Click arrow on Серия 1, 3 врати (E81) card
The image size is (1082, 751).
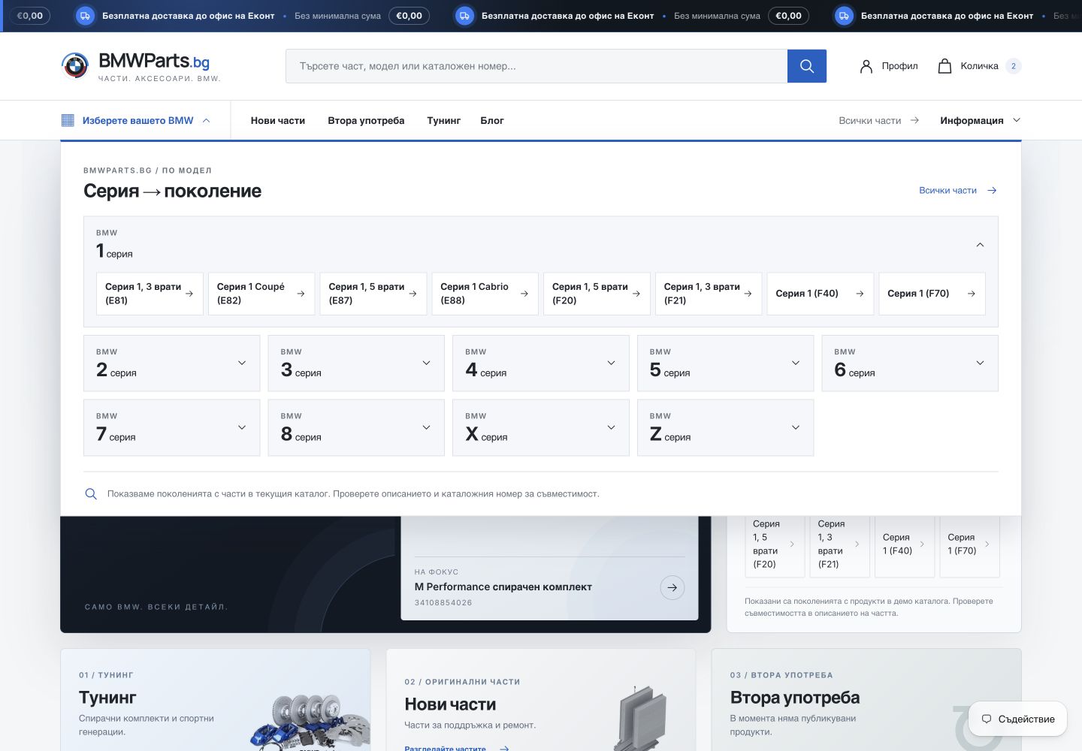point(189,294)
